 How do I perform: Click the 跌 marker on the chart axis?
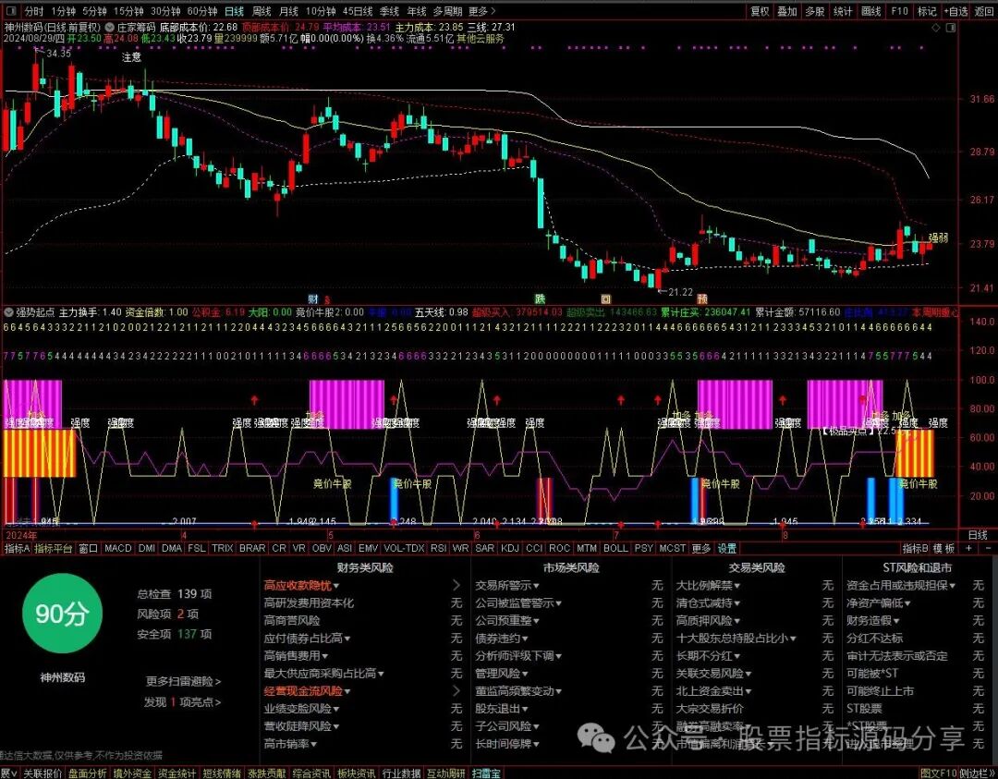540,298
